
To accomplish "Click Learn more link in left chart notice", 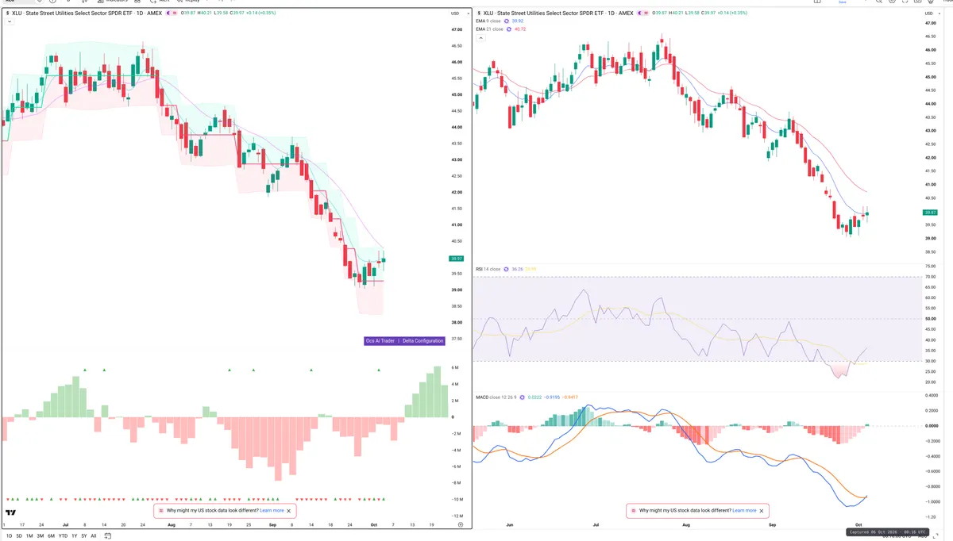I will click(x=272, y=511).
